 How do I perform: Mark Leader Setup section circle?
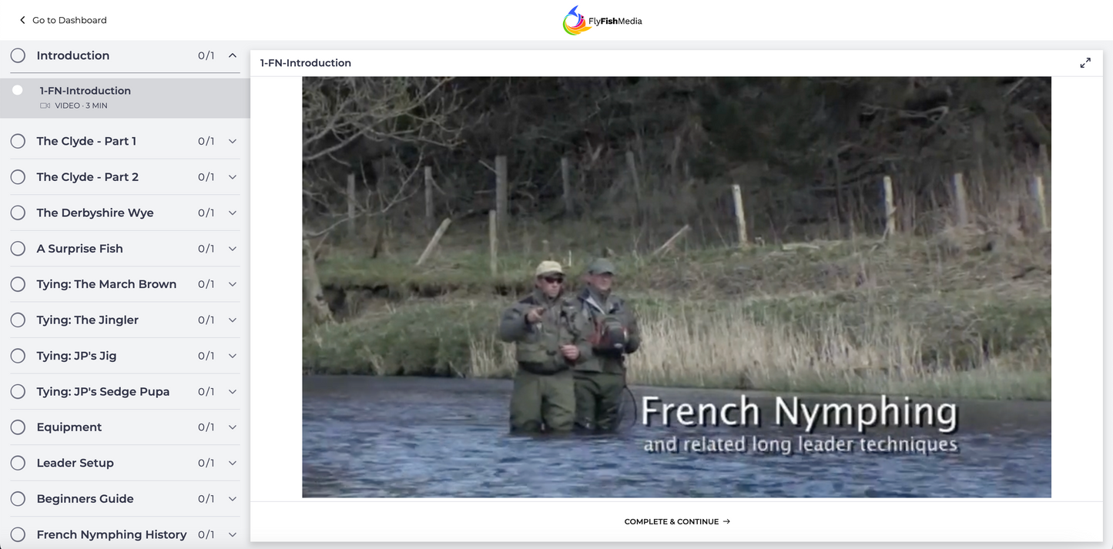point(18,463)
